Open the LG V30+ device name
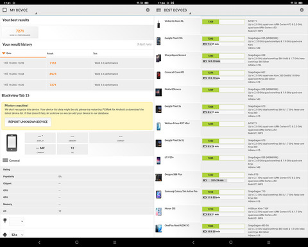This screenshot has height=247, width=308. tap(169, 157)
